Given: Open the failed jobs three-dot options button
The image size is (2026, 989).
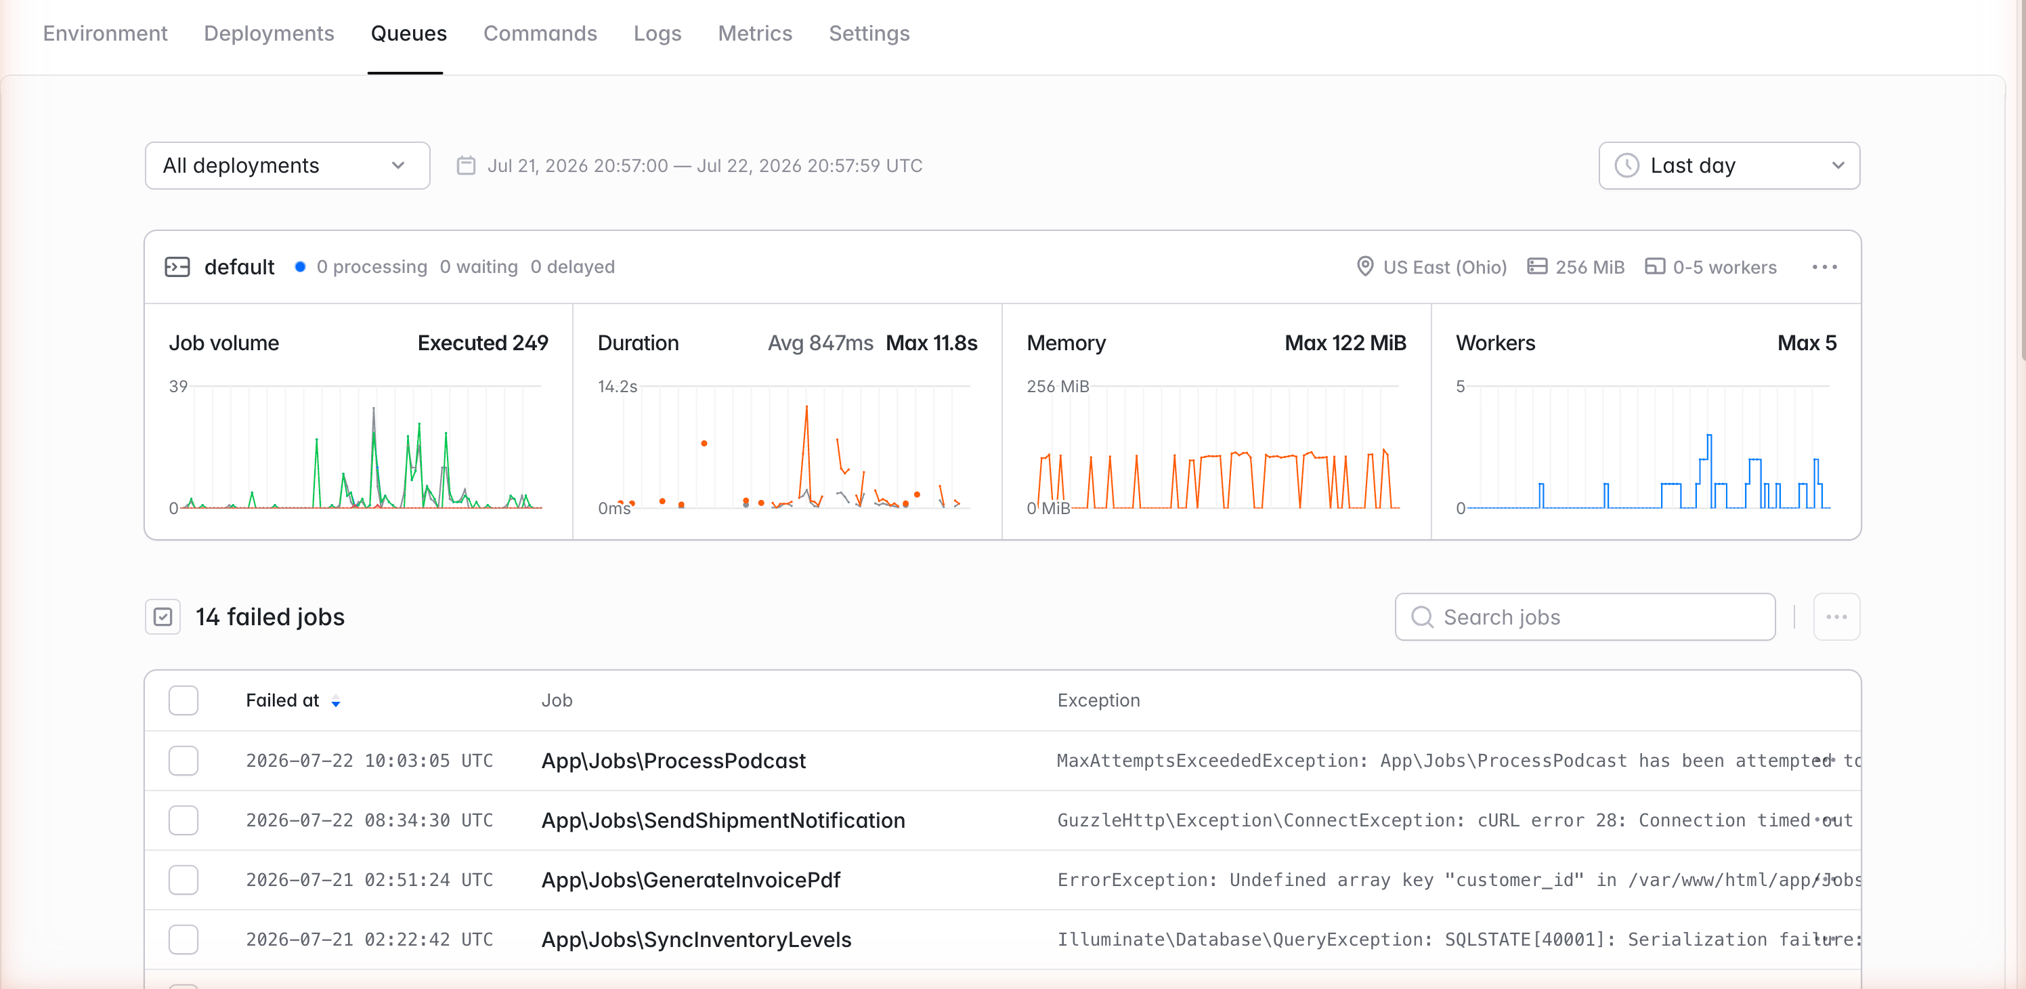Looking at the screenshot, I should pyautogui.click(x=1836, y=617).
